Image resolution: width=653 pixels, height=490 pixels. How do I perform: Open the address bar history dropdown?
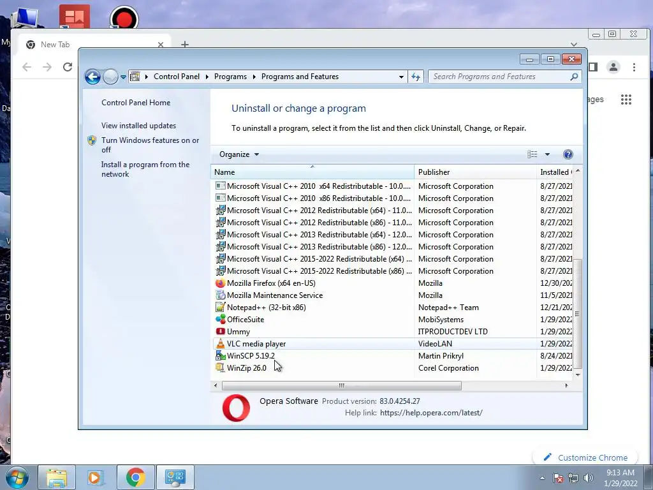point(401,77)
